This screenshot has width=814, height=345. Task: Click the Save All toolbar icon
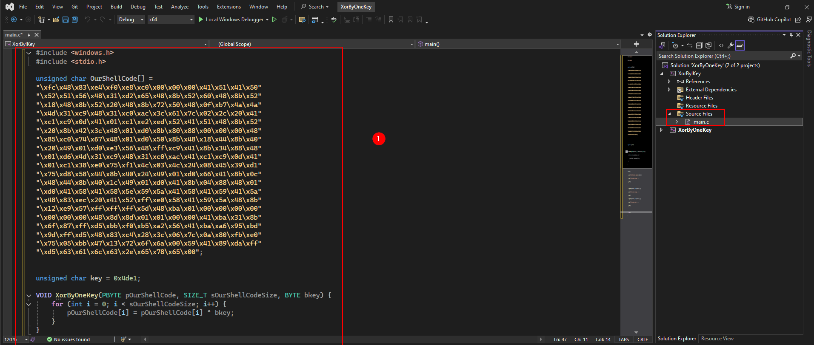[75, 20]
